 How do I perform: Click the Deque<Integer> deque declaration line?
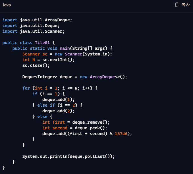74,77
